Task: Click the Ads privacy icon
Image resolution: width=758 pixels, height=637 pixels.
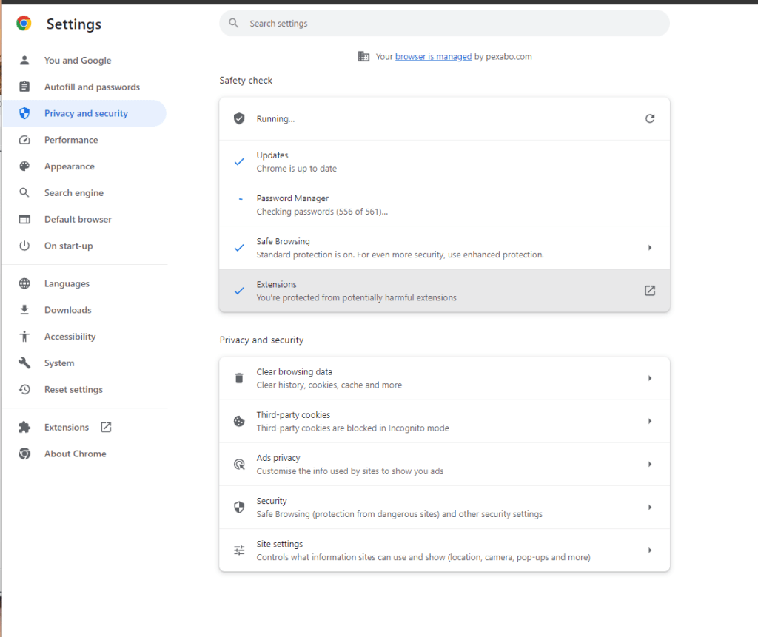Action: coord(239,465)
